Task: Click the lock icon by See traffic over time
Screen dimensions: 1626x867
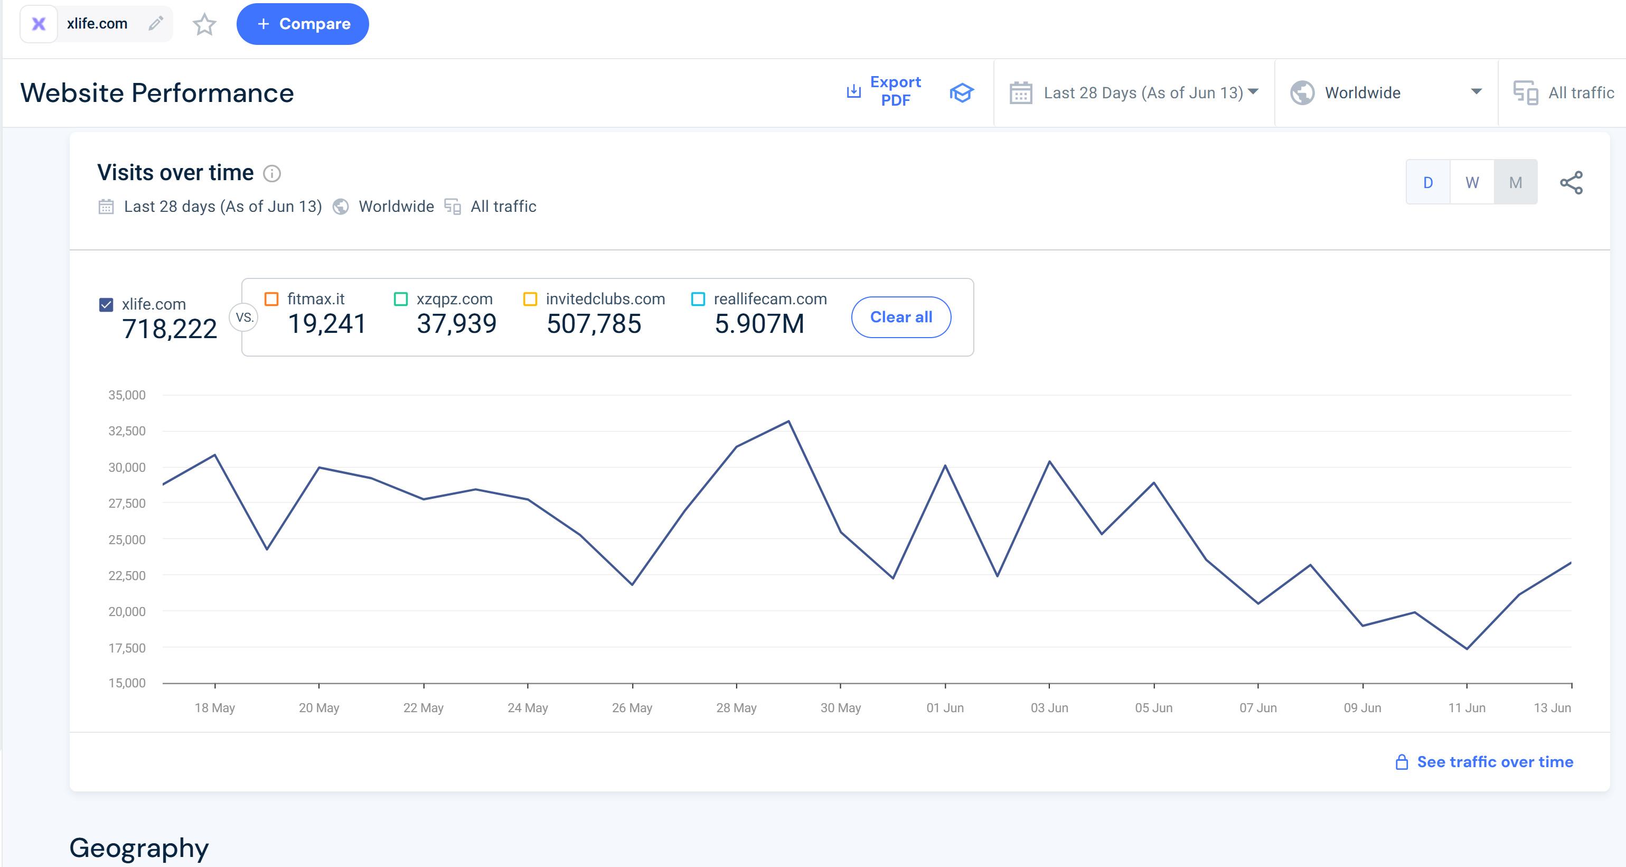Action: pyautogui.click(x=1401, y=762)
